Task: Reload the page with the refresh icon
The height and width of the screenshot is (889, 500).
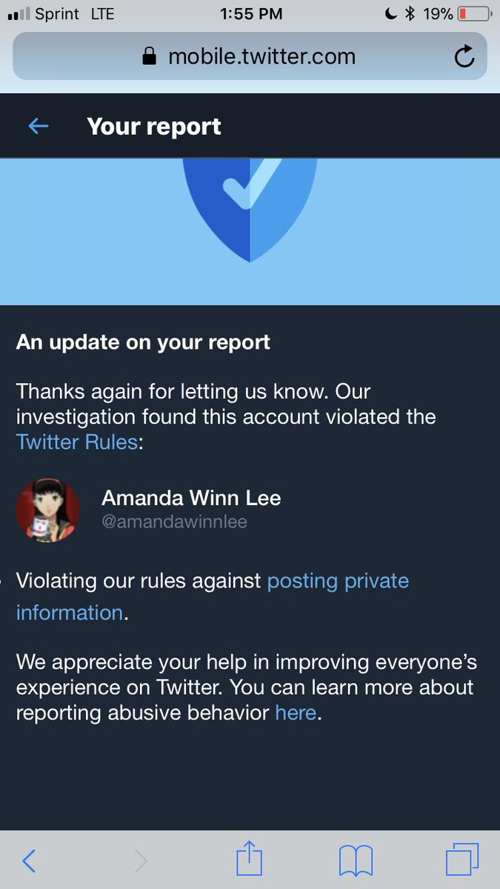Action: pyautogui.click(x=464, y=56)
